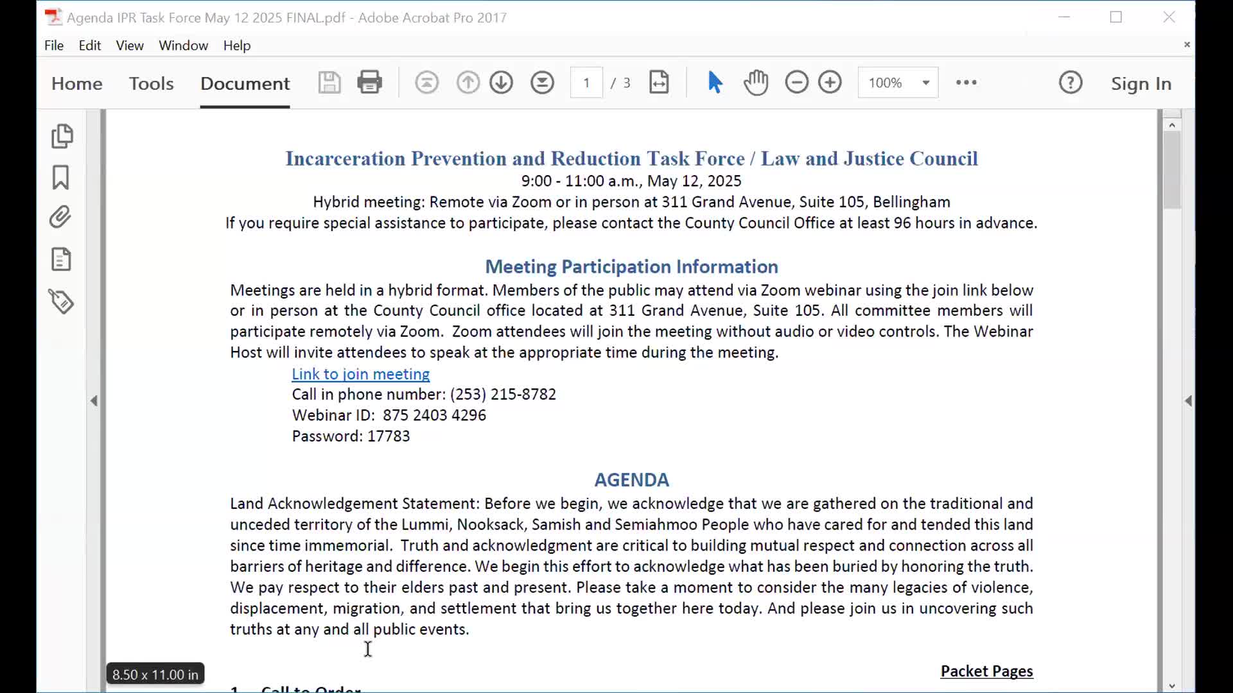Screen dimensions: 1233x693
Task: Show the Page Thumbnails panel
Action: click(62, 136)
